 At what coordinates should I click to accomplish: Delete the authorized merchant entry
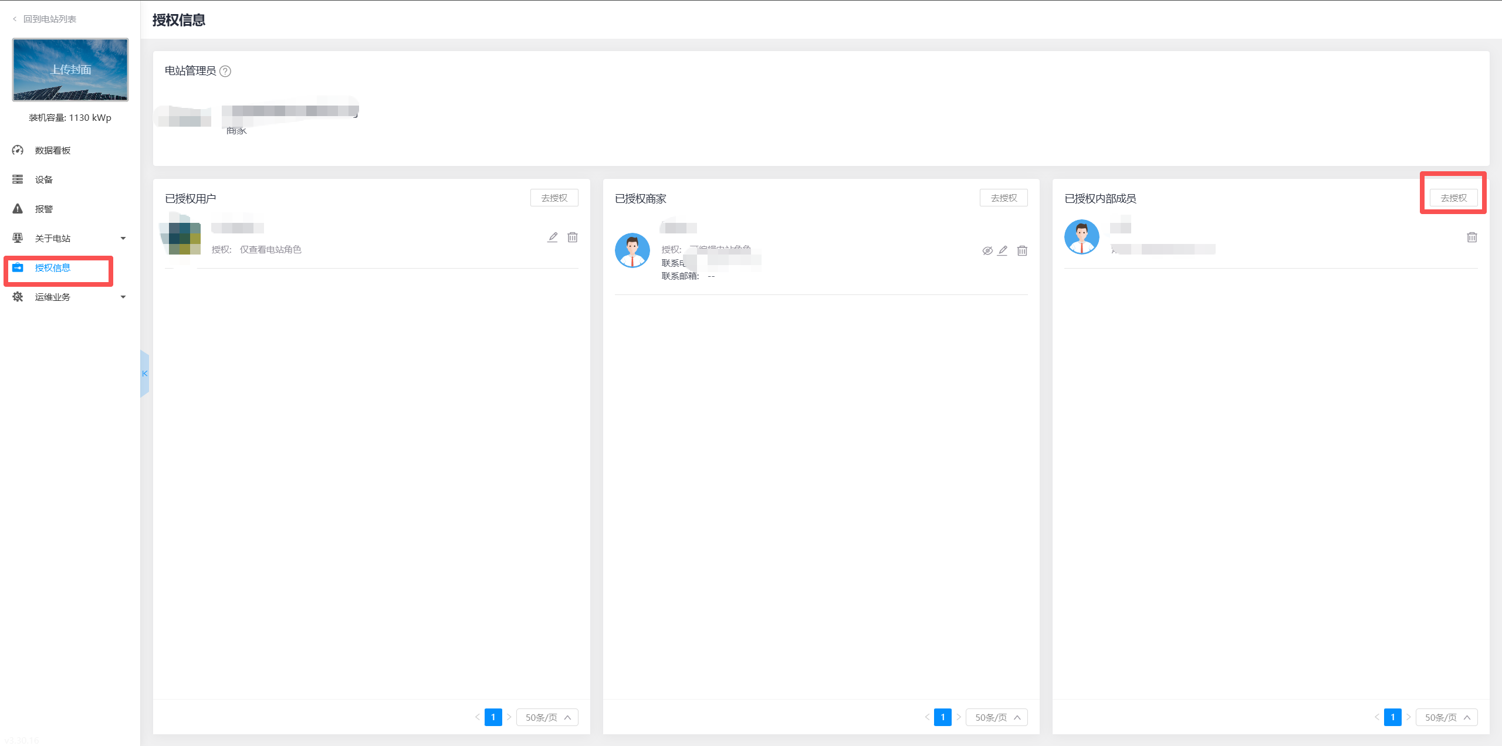coord(1022,250)
